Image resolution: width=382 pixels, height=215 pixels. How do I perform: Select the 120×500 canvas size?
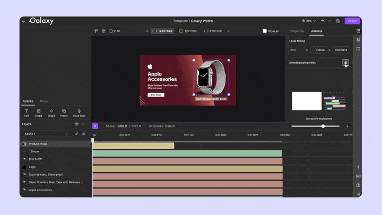pos(188,31)
